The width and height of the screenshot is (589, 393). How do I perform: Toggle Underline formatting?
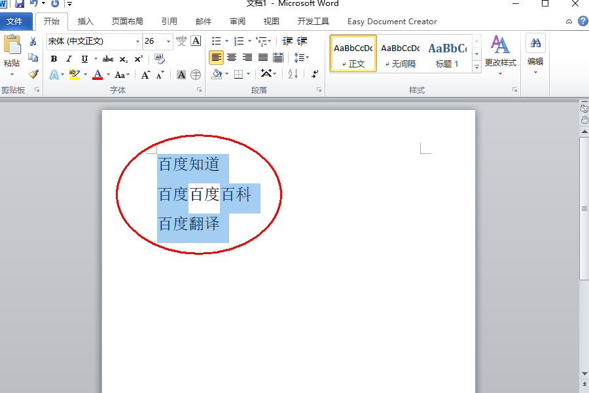point(84,59)
